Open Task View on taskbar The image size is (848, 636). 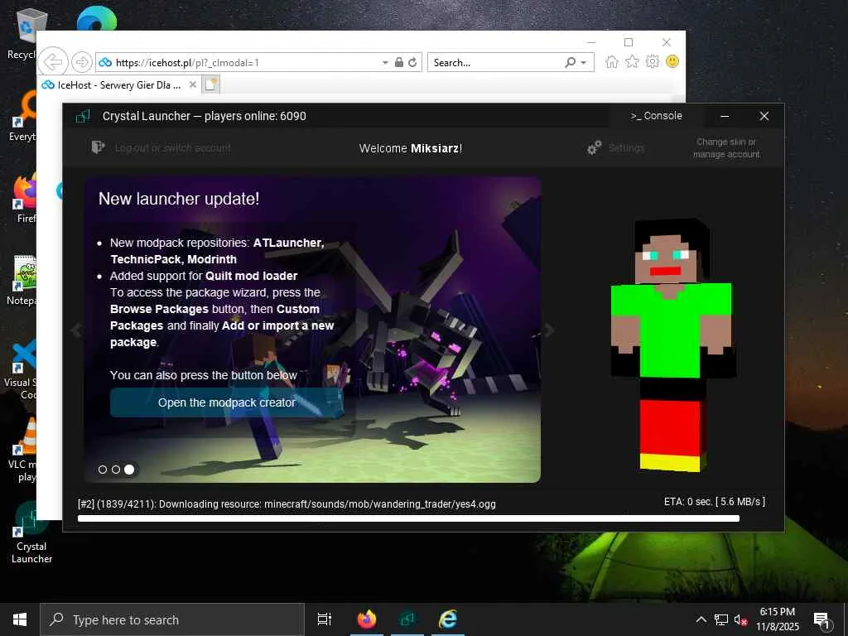324,619
